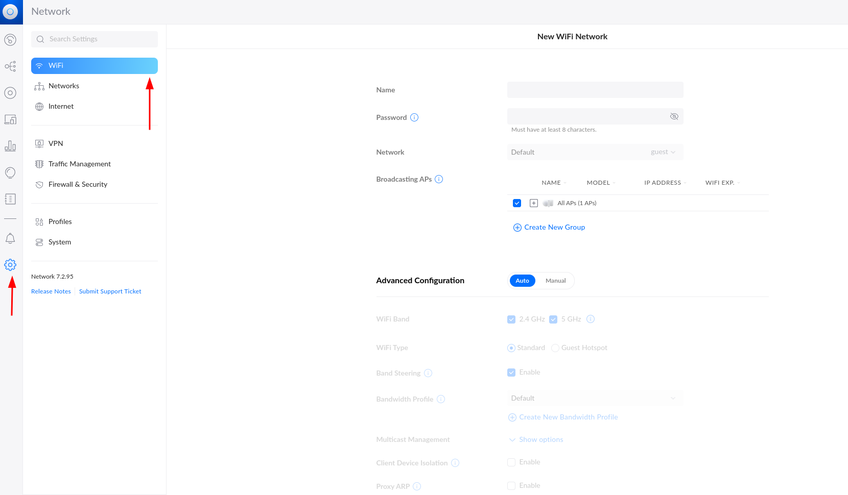Focus the Search Settings box
This screenshot has width=848, height=495.
click(x=95, y=39)
